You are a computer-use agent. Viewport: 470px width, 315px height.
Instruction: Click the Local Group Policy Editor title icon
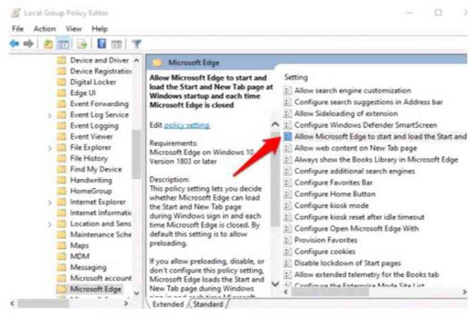tap(15, 13)
